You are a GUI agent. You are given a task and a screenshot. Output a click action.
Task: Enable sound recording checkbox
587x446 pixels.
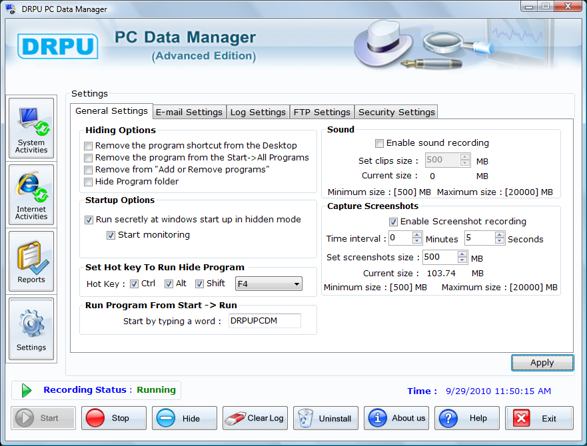379,143
